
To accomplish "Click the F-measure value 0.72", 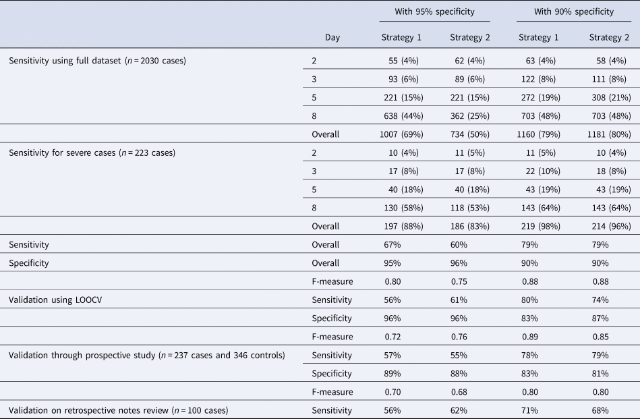I will pyautogui.click(x=390, y=337).
